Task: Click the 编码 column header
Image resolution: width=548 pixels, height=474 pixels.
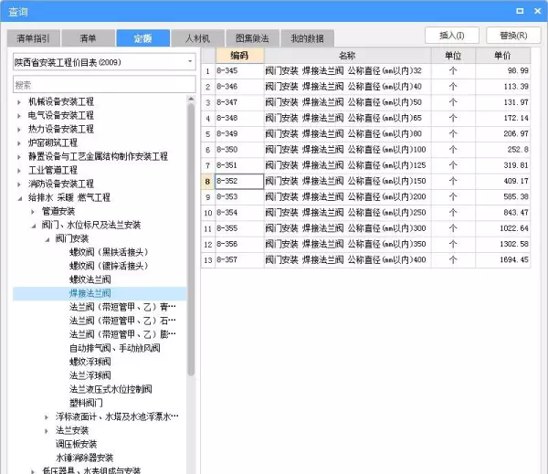Action: click(x=239, y=55)
